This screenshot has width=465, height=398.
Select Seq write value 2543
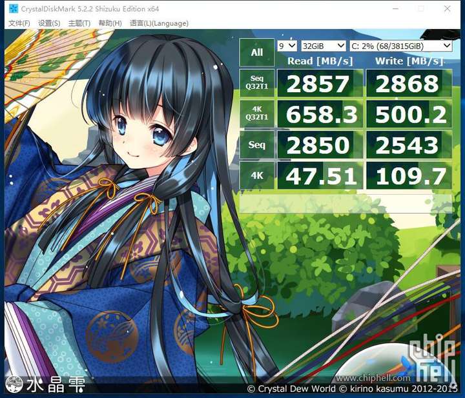409,144
